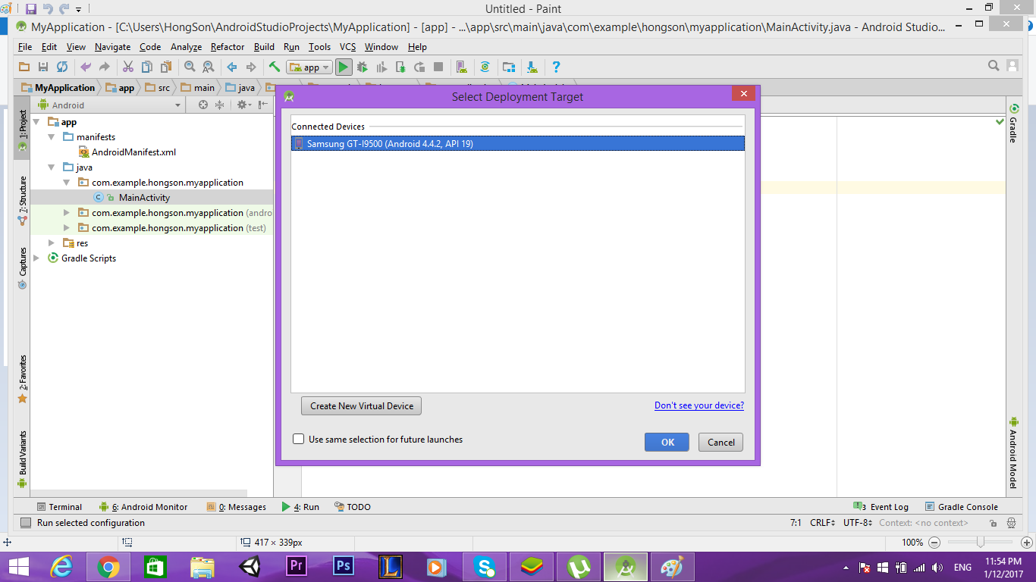Click the Hide panel icon in Project panel
Image resolution: width=1036 pixels, height=582 pixels.
tap(262, 105)
